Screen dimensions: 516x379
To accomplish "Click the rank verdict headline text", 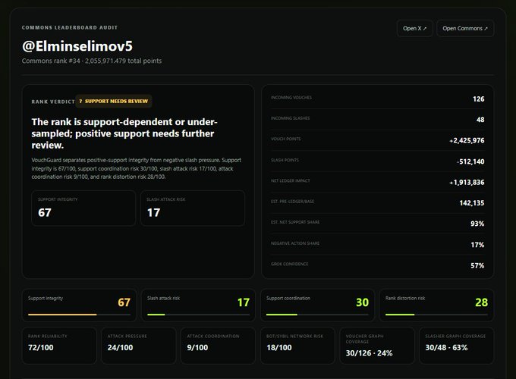I will 124,133.
